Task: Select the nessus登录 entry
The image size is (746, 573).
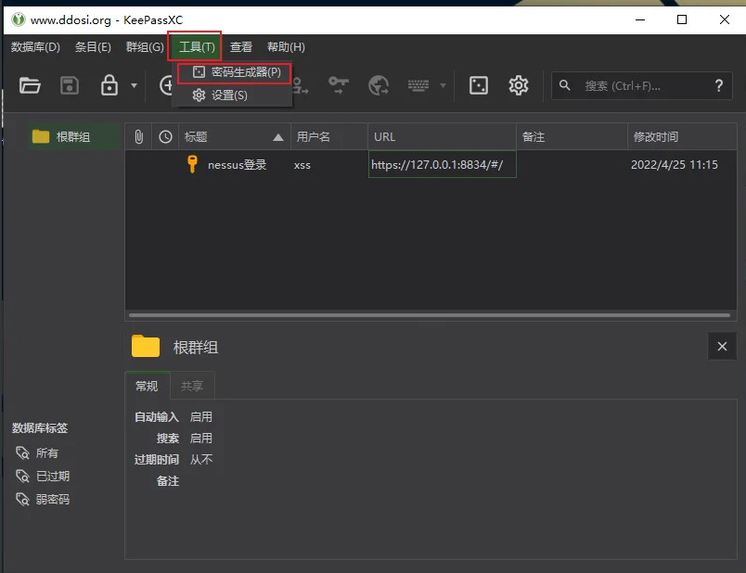Action: point(237,165)
